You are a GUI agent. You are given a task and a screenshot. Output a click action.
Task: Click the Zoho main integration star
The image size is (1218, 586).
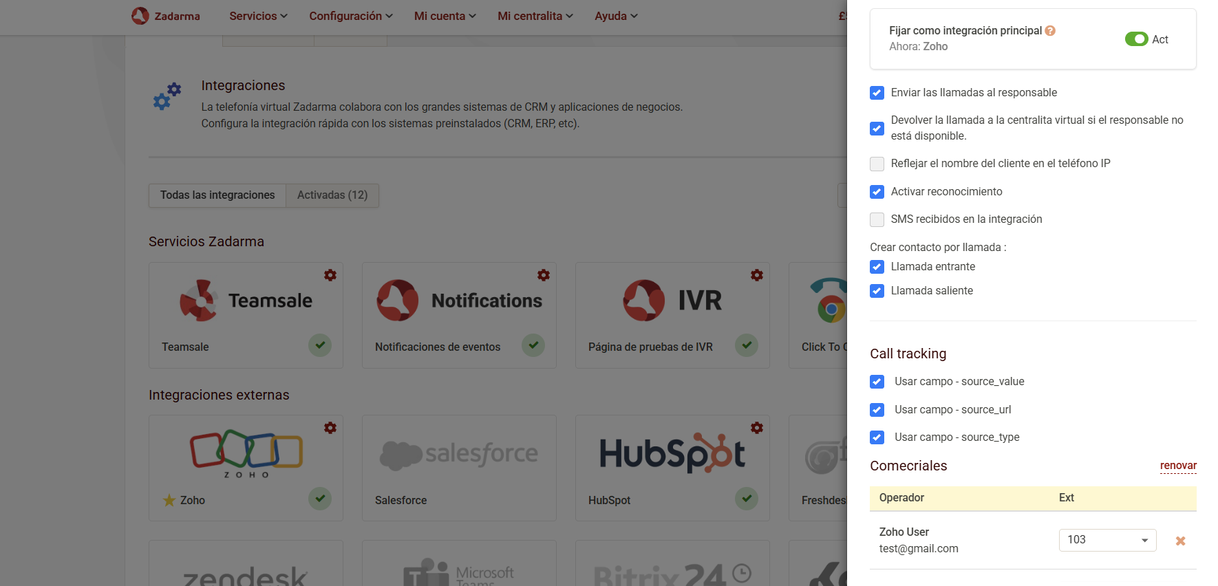pyautogui.click(x=169, y=500)
